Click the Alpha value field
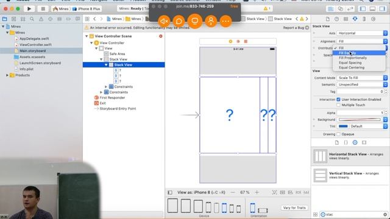This screenshot has width=390, height=219. point(360,113)
